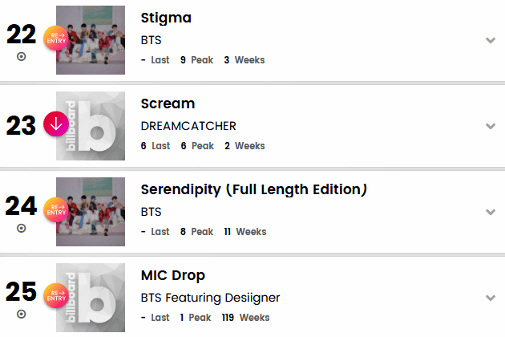Click the small circle icon under rank 24

point(22,228)
